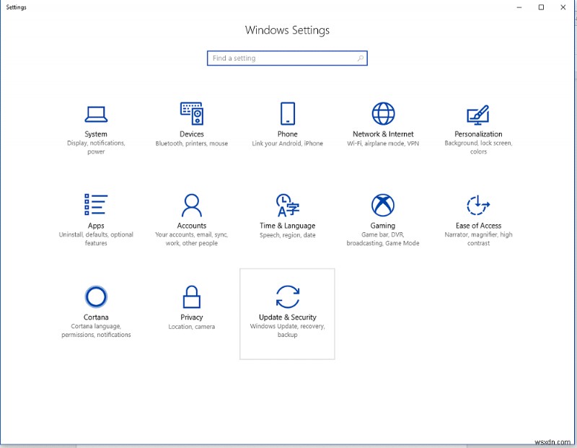
Task: Maximize the Settings window
Action: point(542,7)
